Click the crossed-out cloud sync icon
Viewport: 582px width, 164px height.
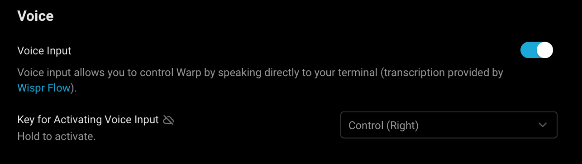click(x=168, y=120)
